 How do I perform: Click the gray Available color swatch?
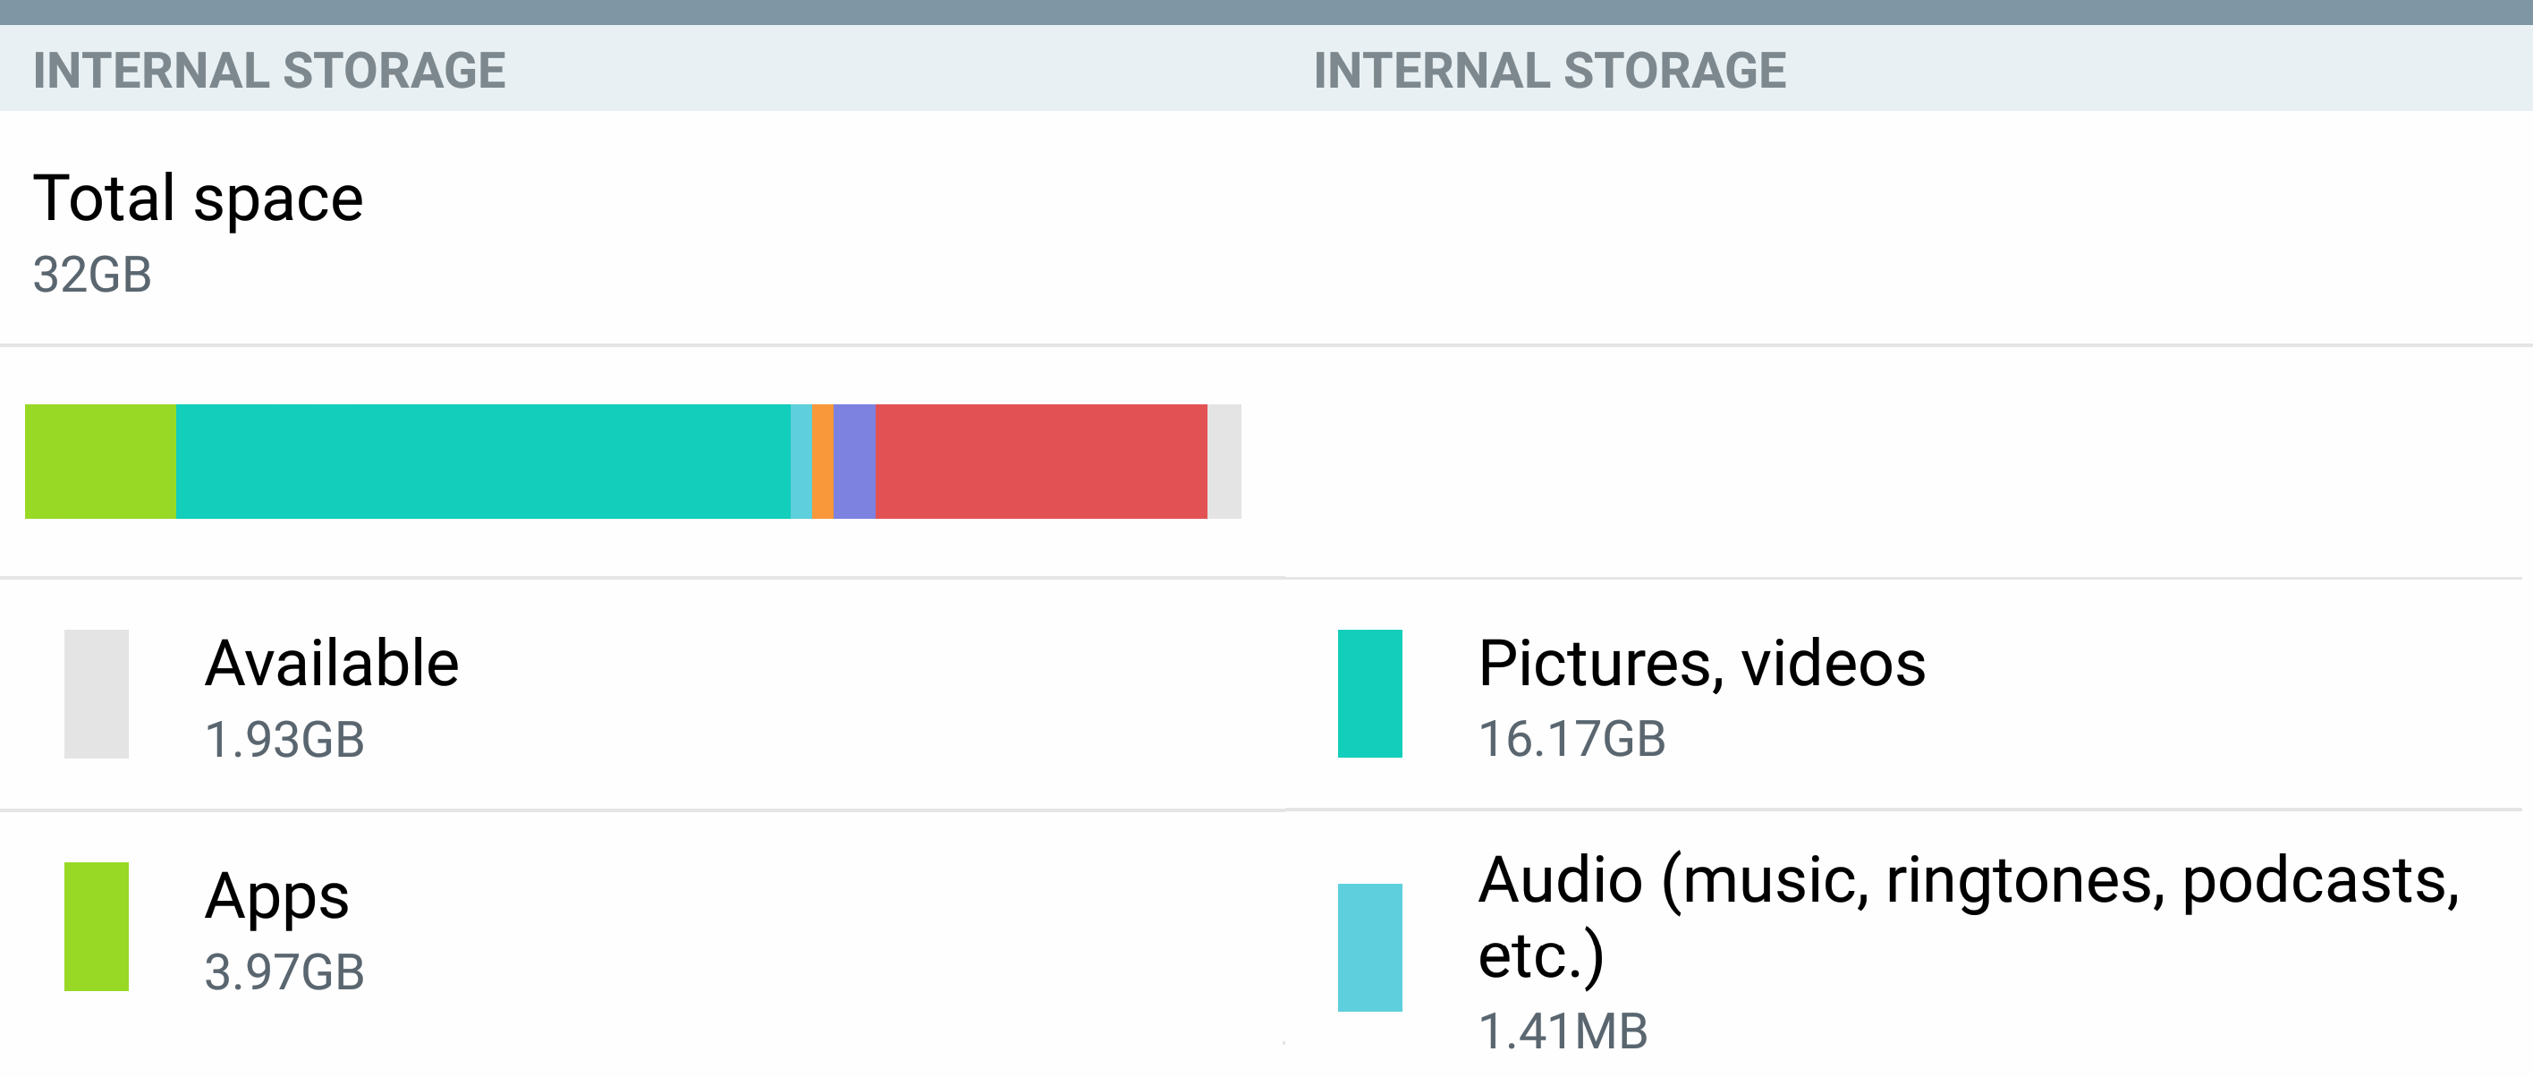pyautogui.click(x=97, y=693)
